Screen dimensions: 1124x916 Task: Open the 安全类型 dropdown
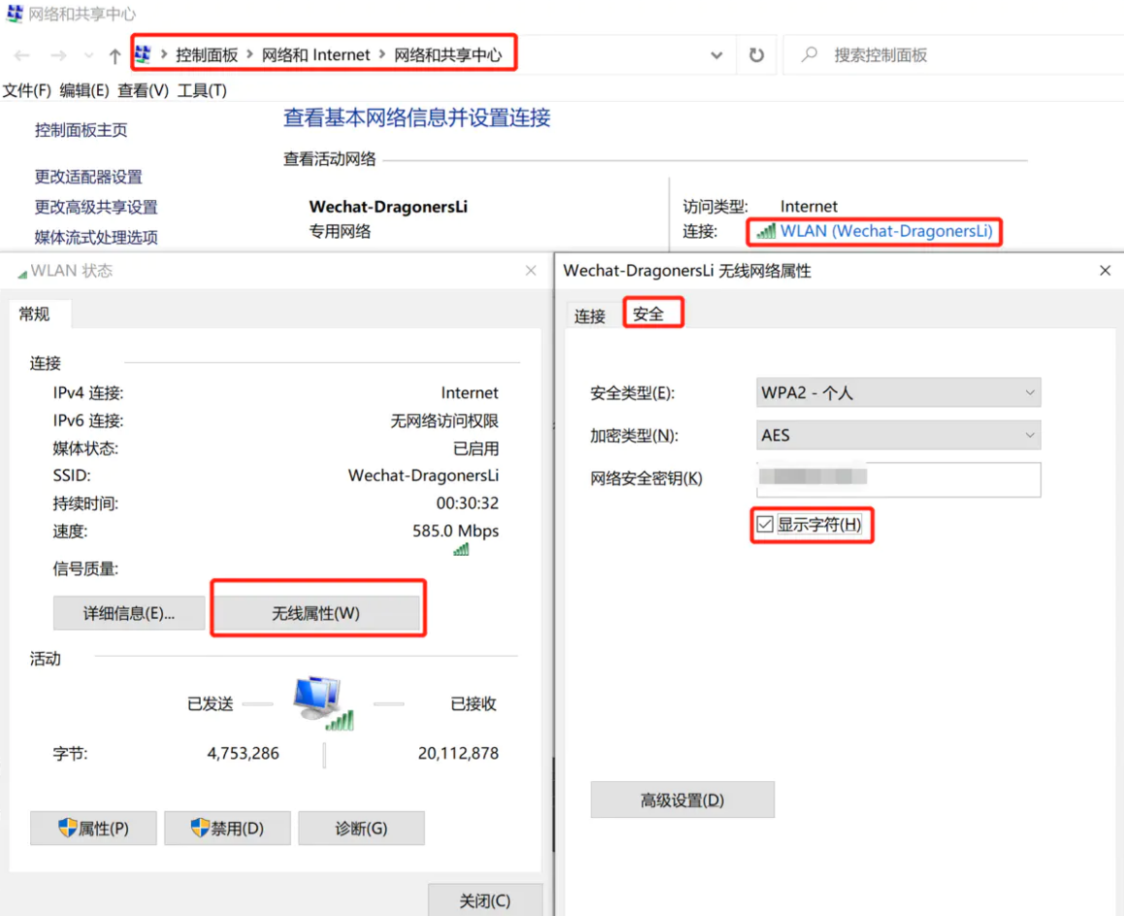pyautogui.click(x=898, y=392)
